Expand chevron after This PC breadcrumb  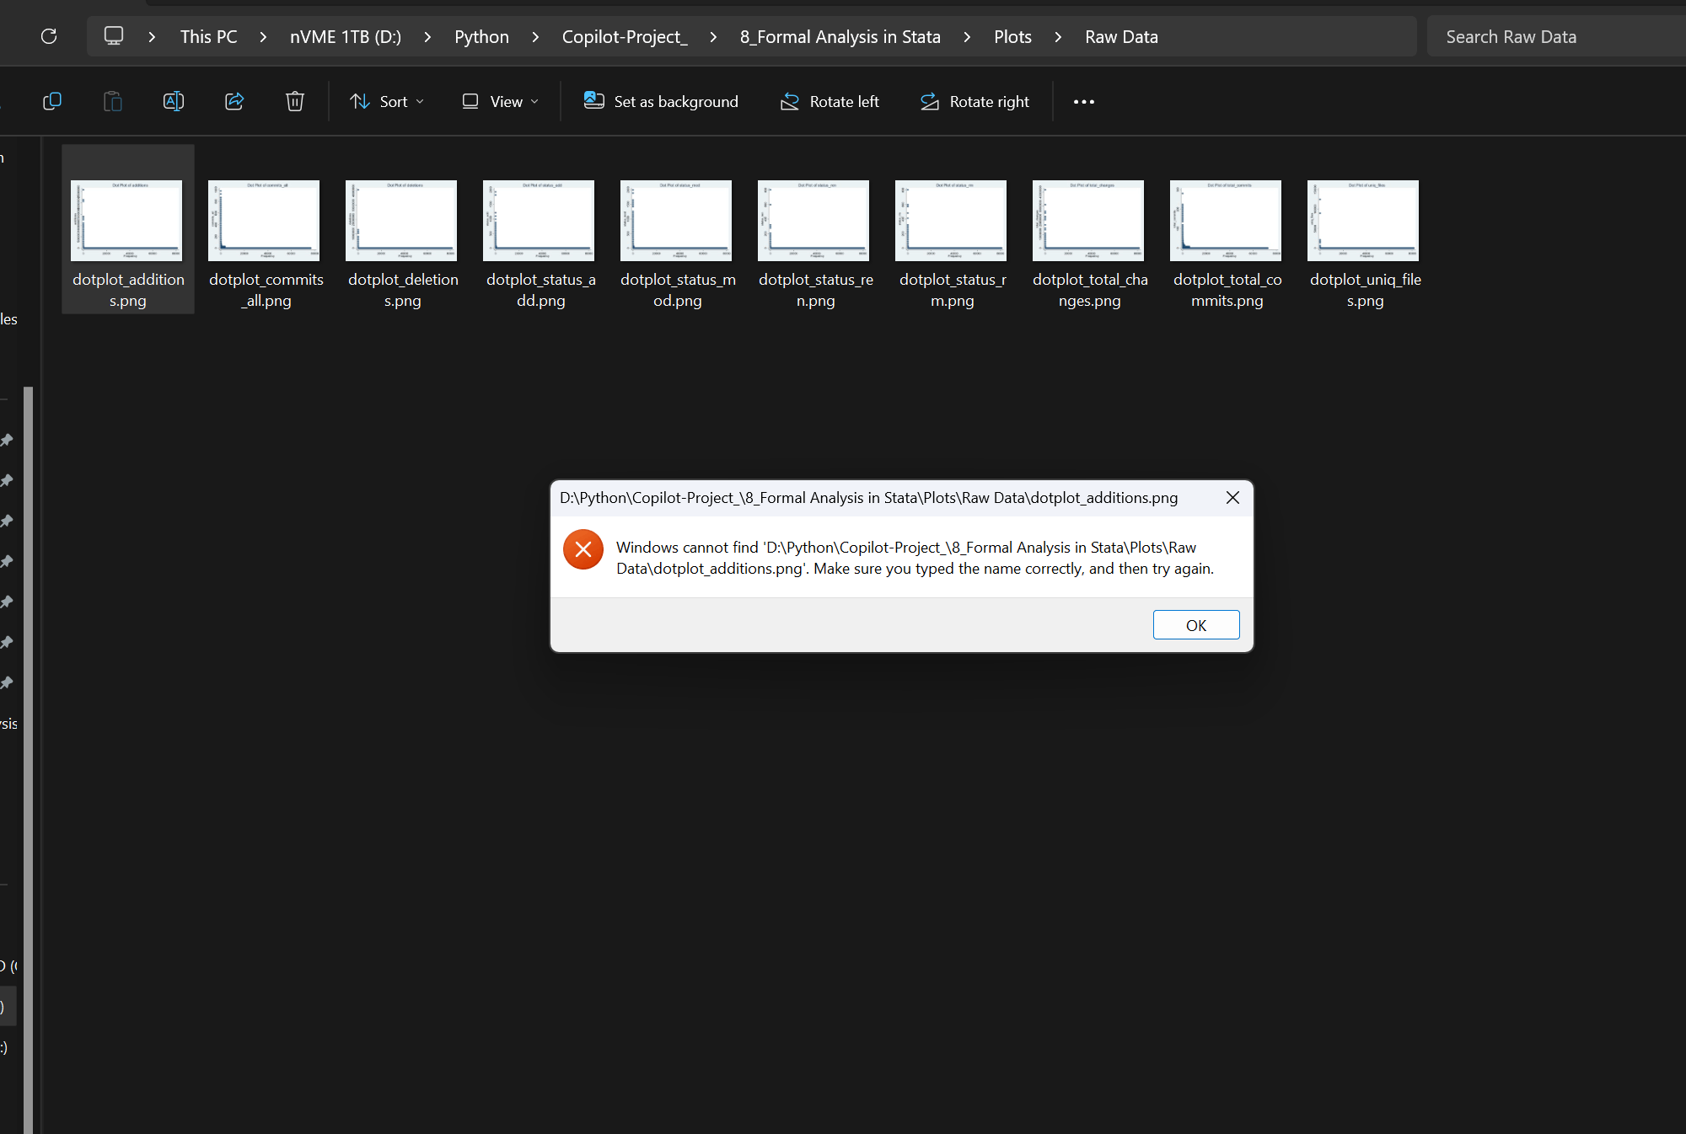[x=264, y=37]
